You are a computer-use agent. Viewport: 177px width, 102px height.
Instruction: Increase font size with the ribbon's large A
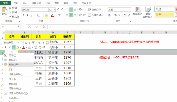pyautogui.click(x=58, y=10)
